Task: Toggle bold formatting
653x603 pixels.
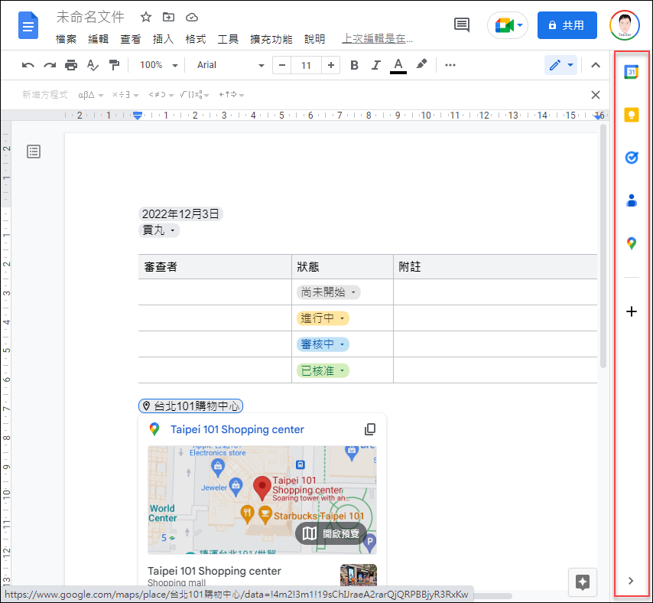Action: tap(354, 65)
